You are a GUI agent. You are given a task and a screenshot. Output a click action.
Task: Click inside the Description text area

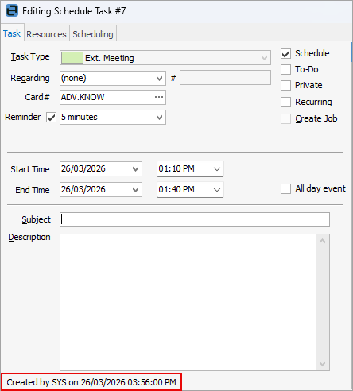click(x=188, y=302)
